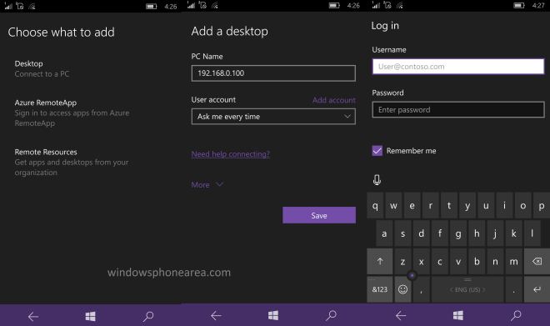Tap the ENG (US) space bar
550x326 pixels.
point(467,289)
